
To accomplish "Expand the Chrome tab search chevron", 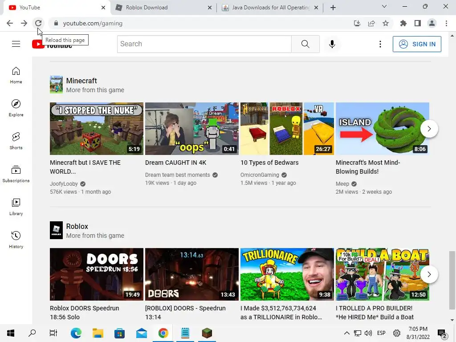I will 384,6.
